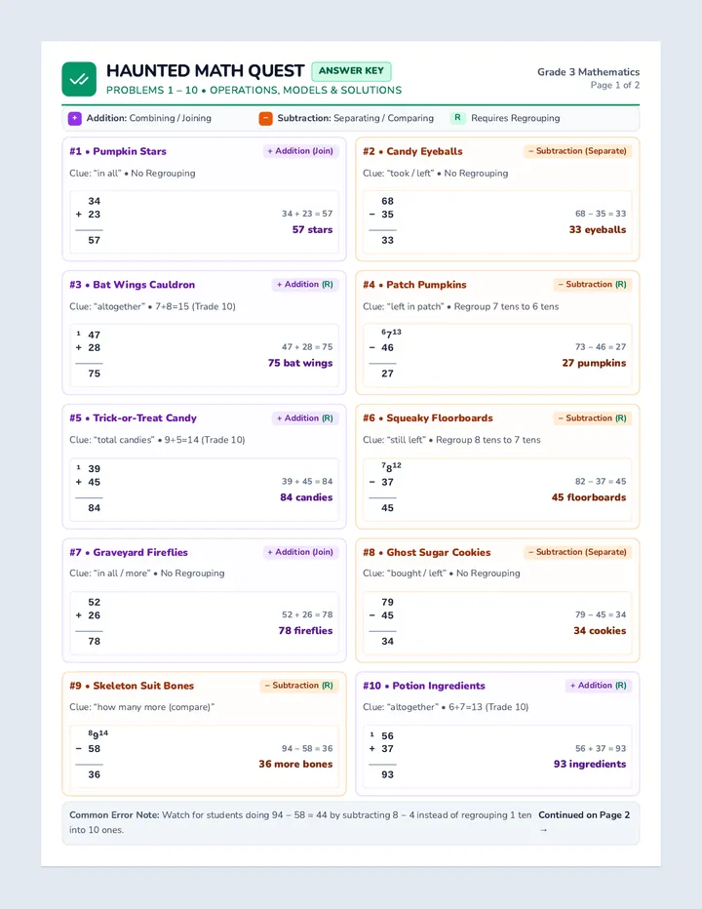
Task: Click the Subtraction (Separate) tag on Ghost Sugar Cookies
Action: [x=577, y=552]
